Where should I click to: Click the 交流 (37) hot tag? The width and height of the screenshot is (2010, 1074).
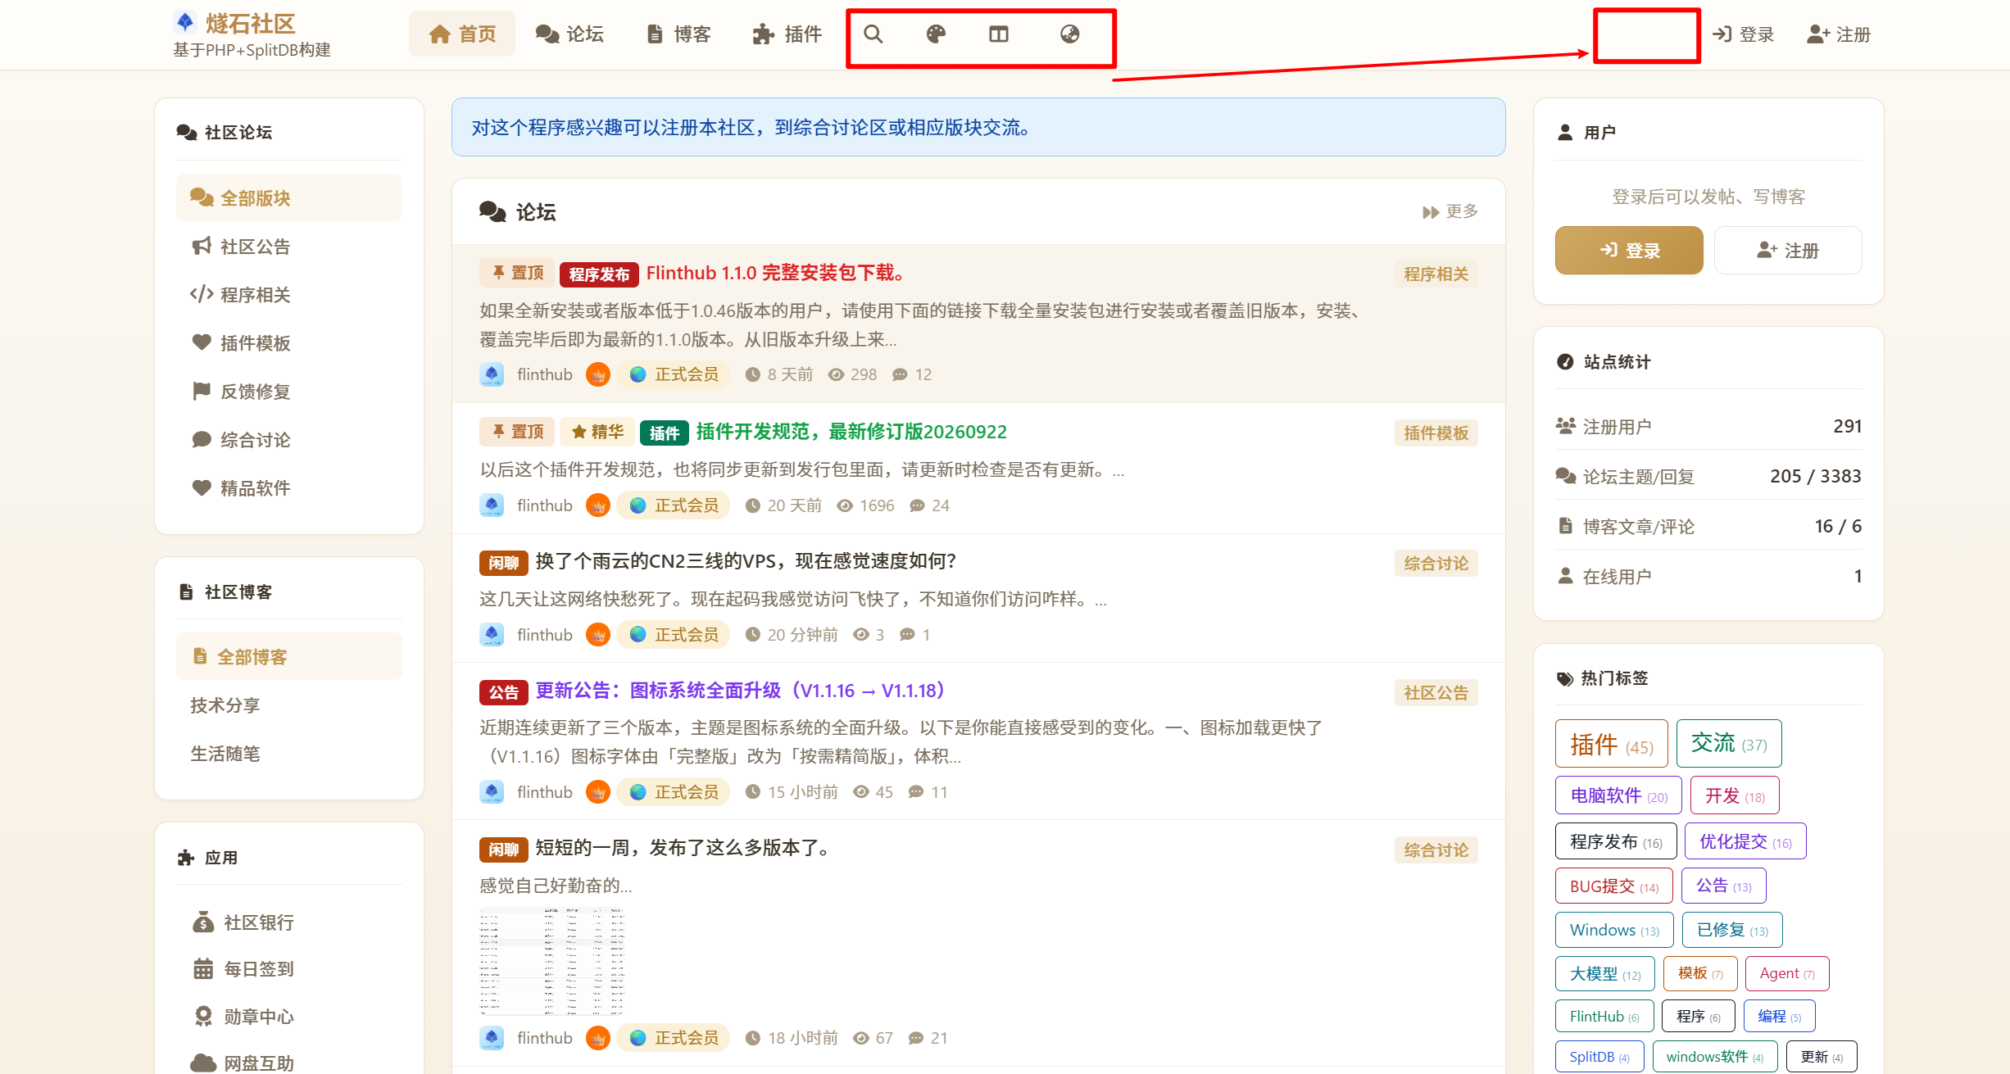1729,744
